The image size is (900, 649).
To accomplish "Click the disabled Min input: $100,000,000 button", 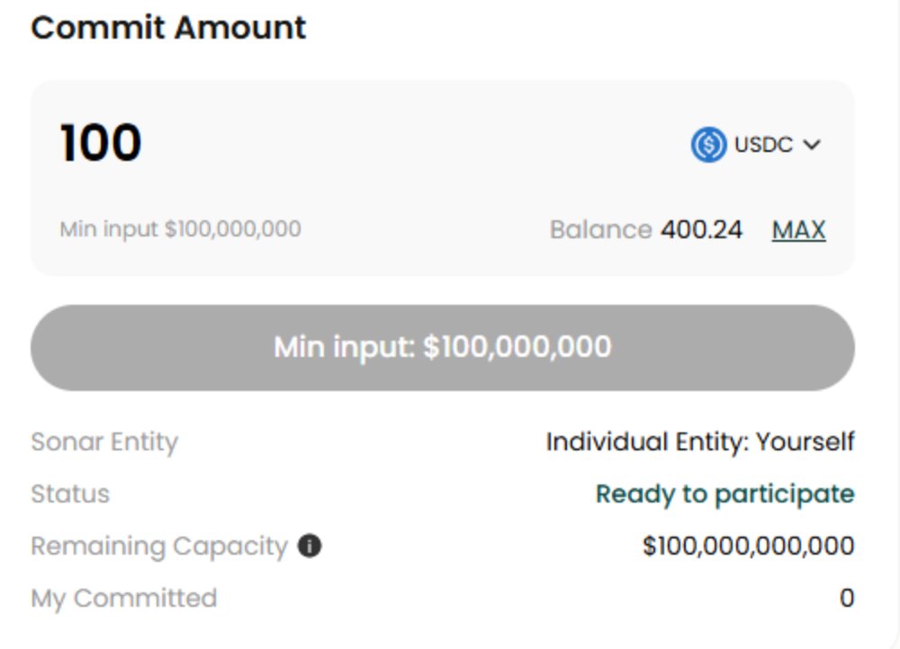I will (x=443, y=348).
